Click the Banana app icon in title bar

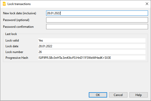pyautogui.click(x=4, y=4)
